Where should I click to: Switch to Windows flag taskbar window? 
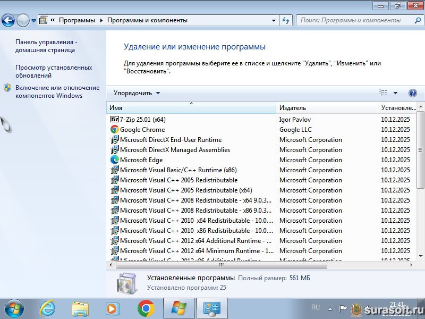point(179,309)
